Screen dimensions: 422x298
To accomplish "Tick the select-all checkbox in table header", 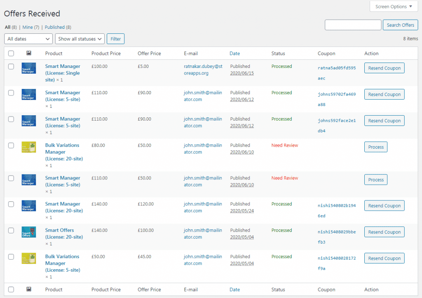I will click(11, 53).
